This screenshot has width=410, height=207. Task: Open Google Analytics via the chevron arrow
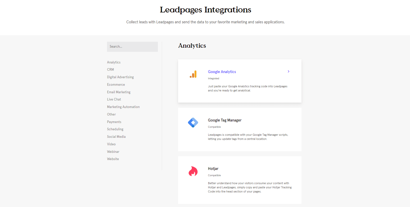click(x=288, y=72)
